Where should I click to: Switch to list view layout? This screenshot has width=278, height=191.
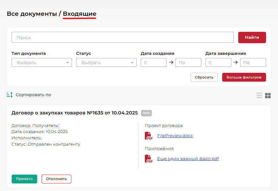[x=259, y=95]
